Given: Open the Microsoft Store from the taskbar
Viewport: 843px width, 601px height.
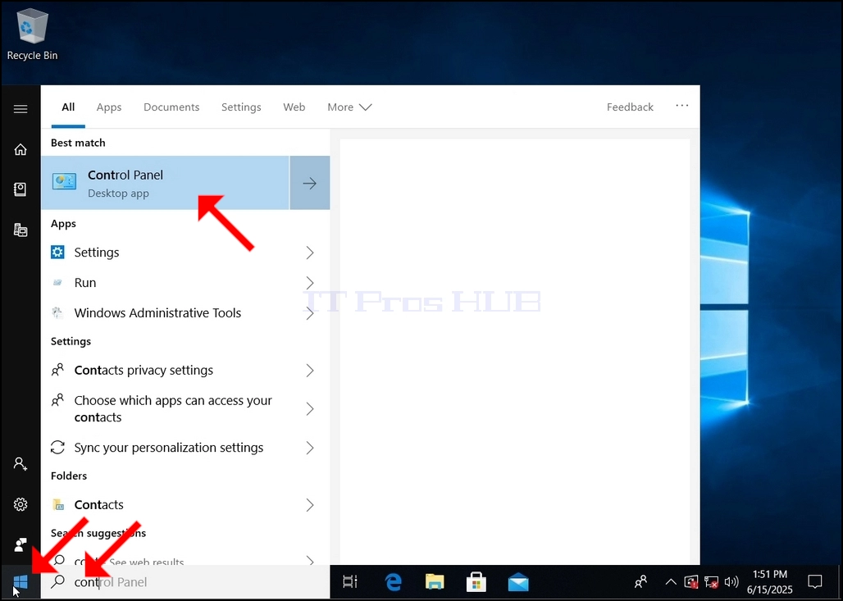Looking at the screenshot, I should click(476, 581).
